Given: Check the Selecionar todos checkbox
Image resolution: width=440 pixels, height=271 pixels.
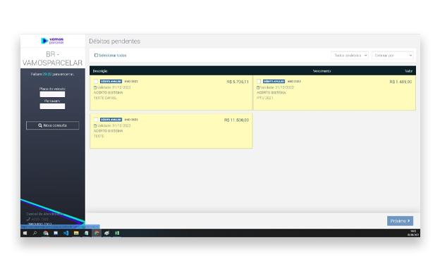Looking at the screenshot, I should point(96,55).
